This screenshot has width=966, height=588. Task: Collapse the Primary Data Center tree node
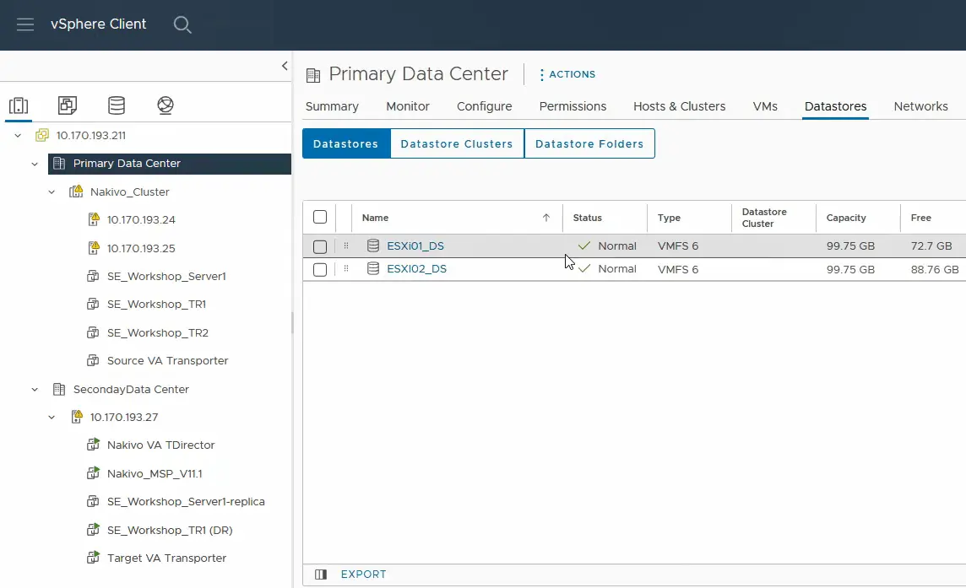[35, 164]
